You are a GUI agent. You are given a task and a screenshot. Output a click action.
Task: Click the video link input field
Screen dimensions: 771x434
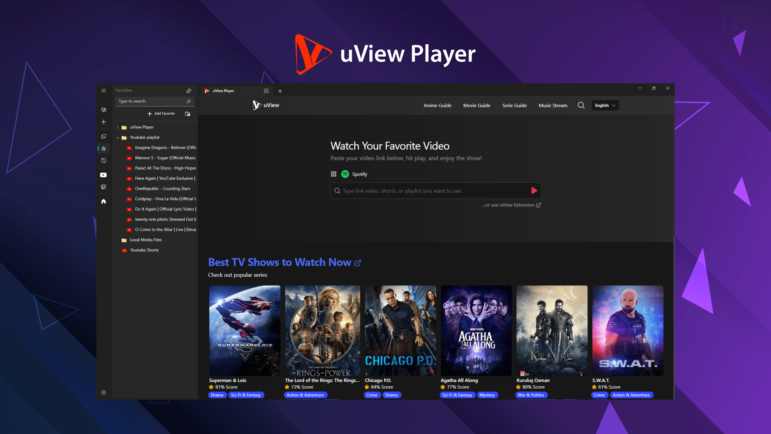[434, 190]
